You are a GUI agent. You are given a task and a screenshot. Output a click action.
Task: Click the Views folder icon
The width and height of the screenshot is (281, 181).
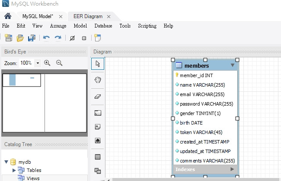click(x=21, y=178)
